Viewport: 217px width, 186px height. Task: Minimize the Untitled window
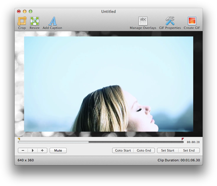[x=25, y=11]
